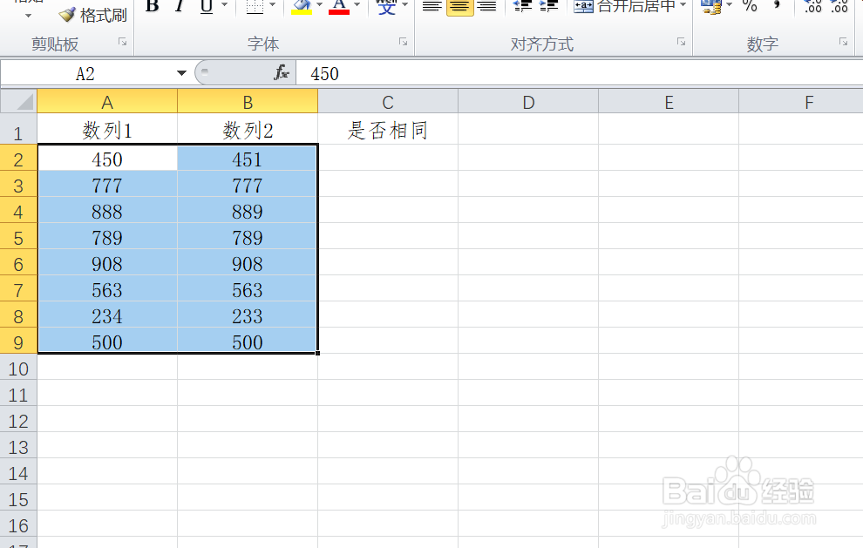
Task: Click the Name Box showing A2
Action: [85, 73]
